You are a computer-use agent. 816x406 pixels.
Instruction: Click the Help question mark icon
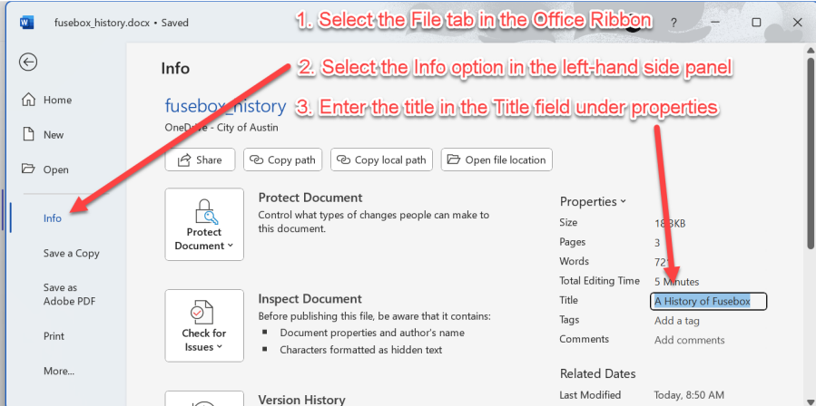(x=673, y=23)
